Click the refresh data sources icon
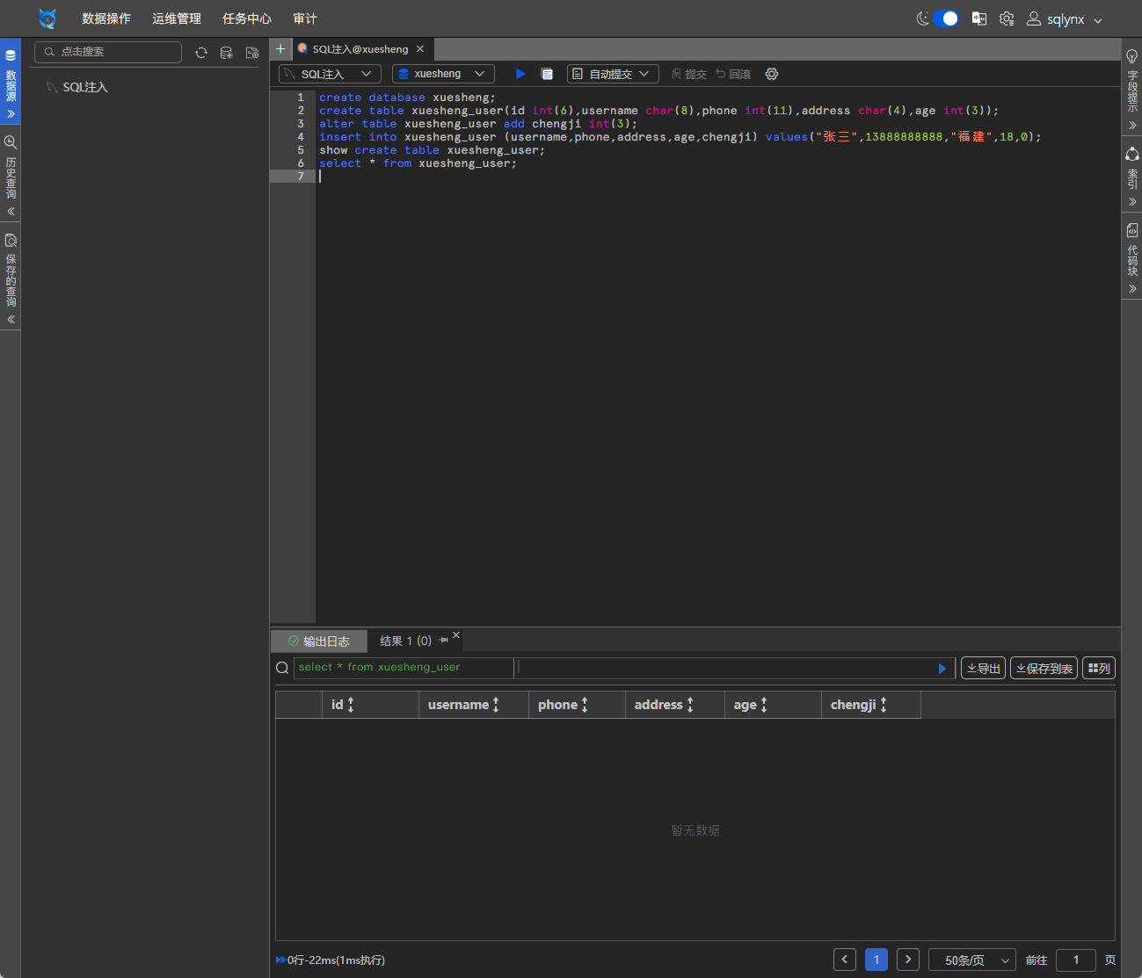 tap(201, 53)
